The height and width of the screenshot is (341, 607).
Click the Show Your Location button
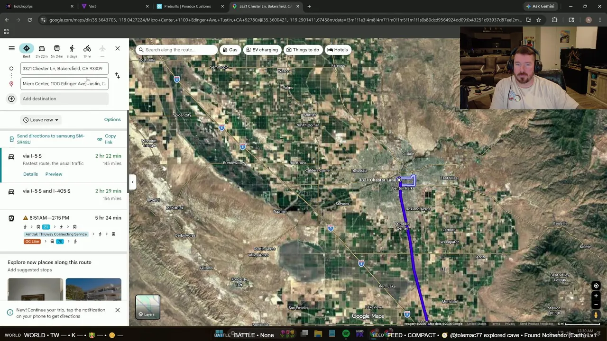click(x=596, y=286)
